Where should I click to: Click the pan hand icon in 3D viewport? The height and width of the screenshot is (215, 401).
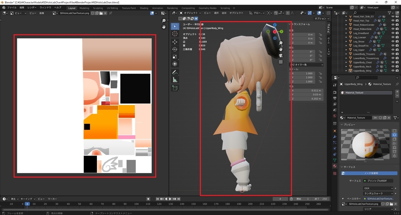[x=281, y=49]
